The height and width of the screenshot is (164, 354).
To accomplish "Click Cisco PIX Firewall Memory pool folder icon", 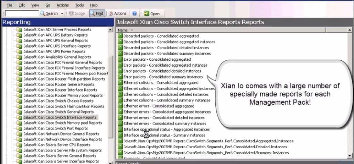I will point(19,73).
